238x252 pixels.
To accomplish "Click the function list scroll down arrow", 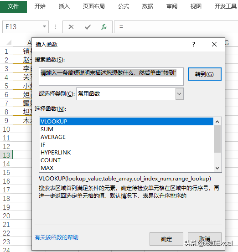I will pyautogui.click(x=217, y=168).
